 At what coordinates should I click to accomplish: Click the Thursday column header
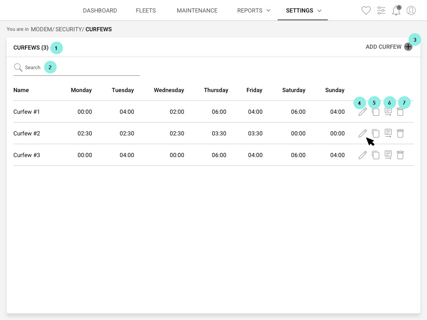[x=216, y=90]
